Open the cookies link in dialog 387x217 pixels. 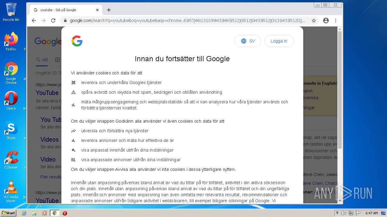point(103,73)
